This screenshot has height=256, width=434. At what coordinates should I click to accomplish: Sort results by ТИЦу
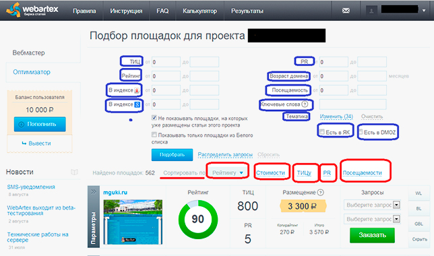coord(304,172)
